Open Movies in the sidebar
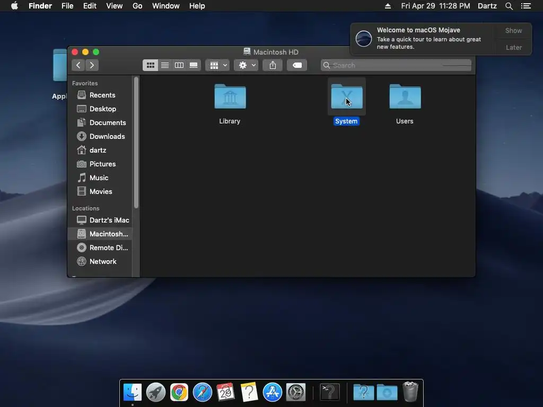Screen dimensions: 543x407 pos(100,192)
